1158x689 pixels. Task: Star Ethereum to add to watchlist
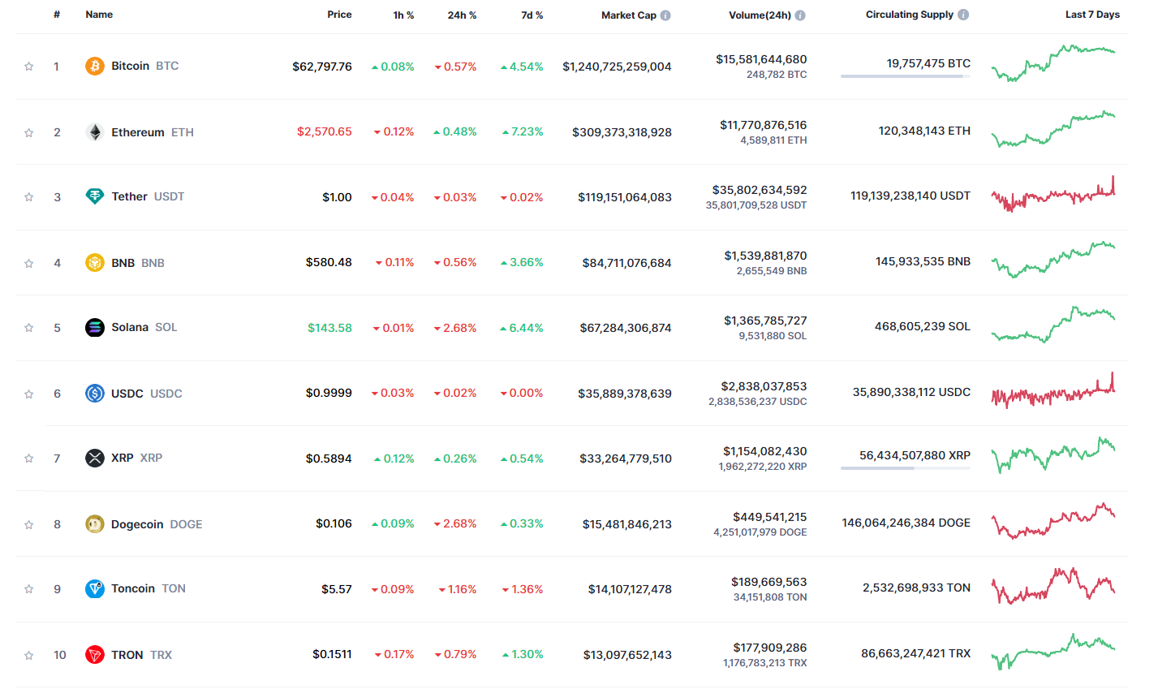[x=29, y=132]
